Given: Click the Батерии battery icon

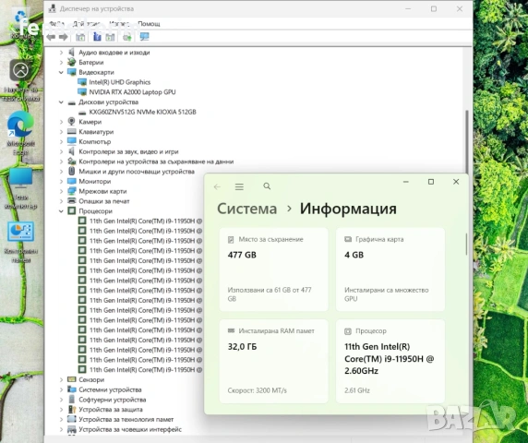Looking at the screenshot, I should click(x=71, y=62).
